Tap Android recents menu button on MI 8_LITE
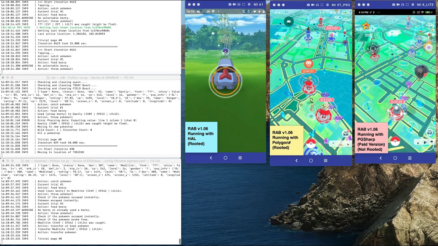The width and height of the screenshot is (438, 246). tap(410, 158)
